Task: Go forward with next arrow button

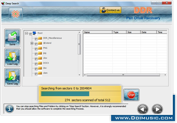Action: 157,109
